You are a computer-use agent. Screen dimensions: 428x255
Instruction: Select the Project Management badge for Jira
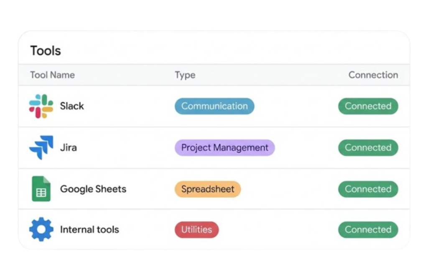[x=224, y=147]
